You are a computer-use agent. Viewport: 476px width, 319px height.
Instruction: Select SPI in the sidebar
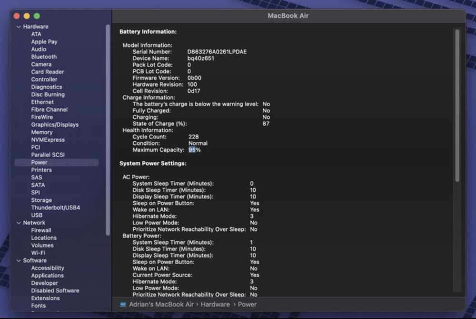coord(36,193)
